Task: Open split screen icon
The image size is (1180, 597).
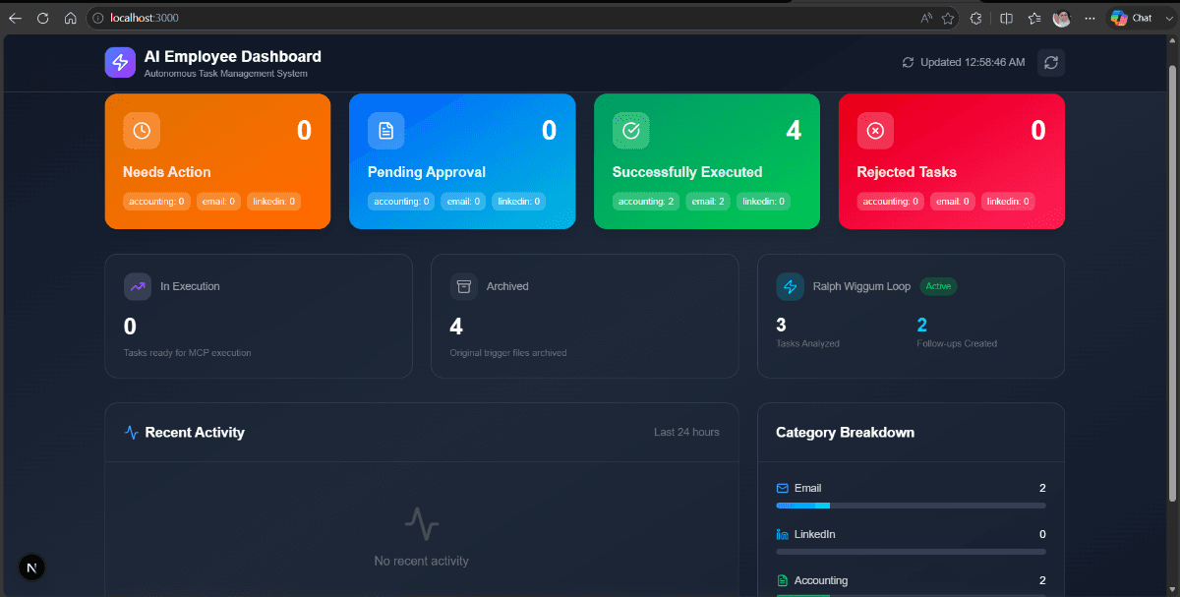Action: (x=1006, y=18)
